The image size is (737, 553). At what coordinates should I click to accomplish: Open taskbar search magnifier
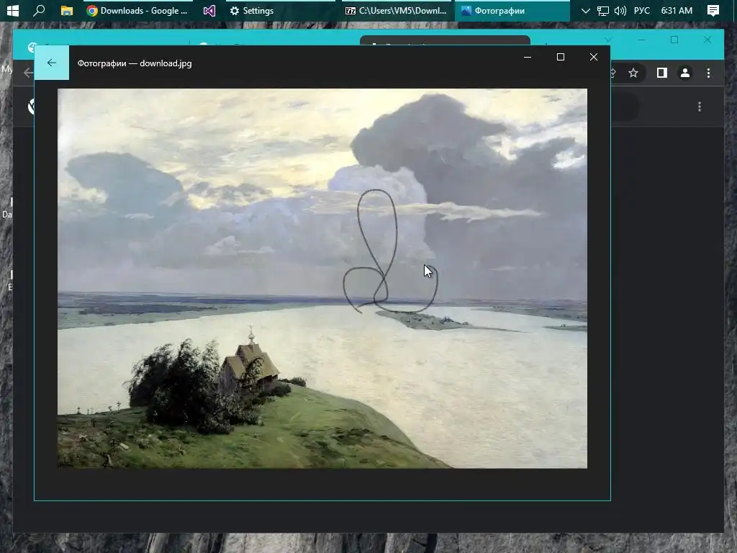pyautogui.click(x=39, y=10)
